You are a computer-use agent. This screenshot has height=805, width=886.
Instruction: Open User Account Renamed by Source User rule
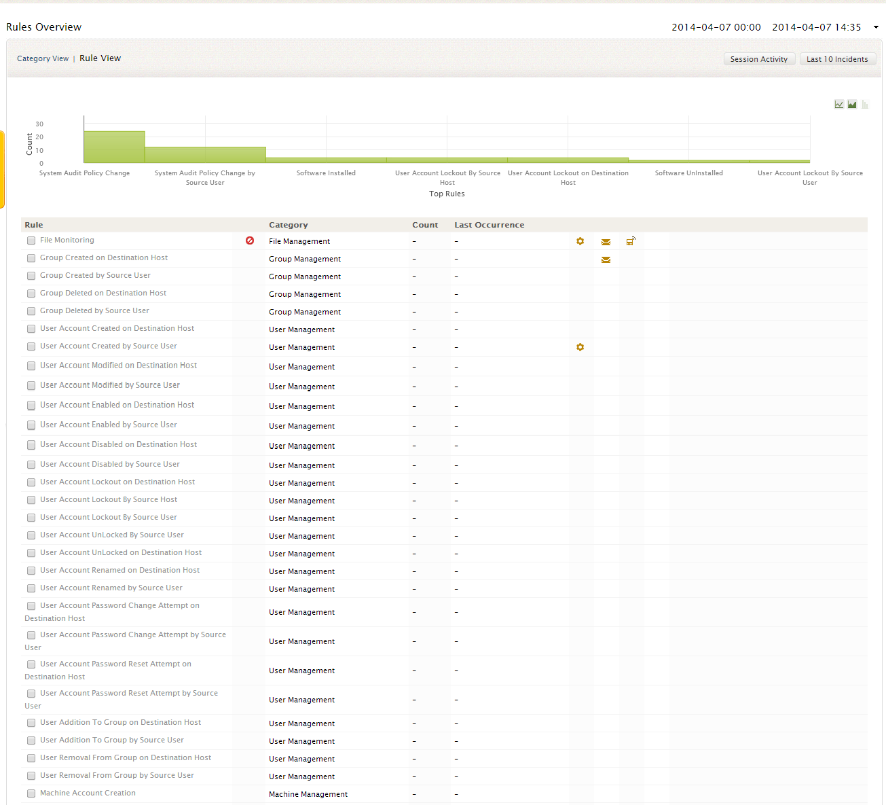tap(111, 588)
